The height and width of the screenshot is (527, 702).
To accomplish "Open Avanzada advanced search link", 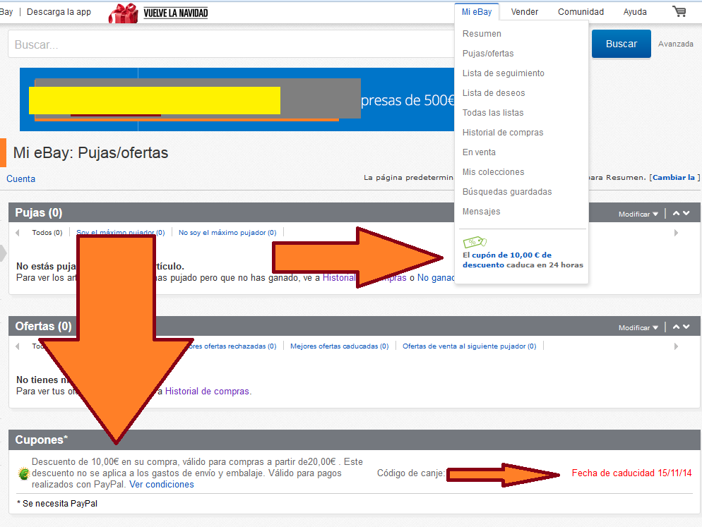I will pyautogui.click(x=676, y=44).
